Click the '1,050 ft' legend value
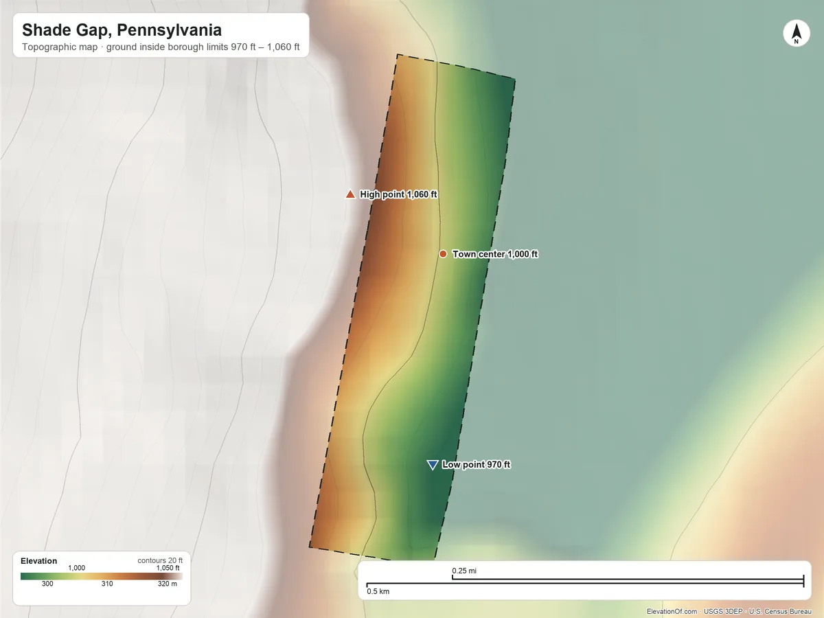The height and width of the screenshot is (618, 824). 168,568
